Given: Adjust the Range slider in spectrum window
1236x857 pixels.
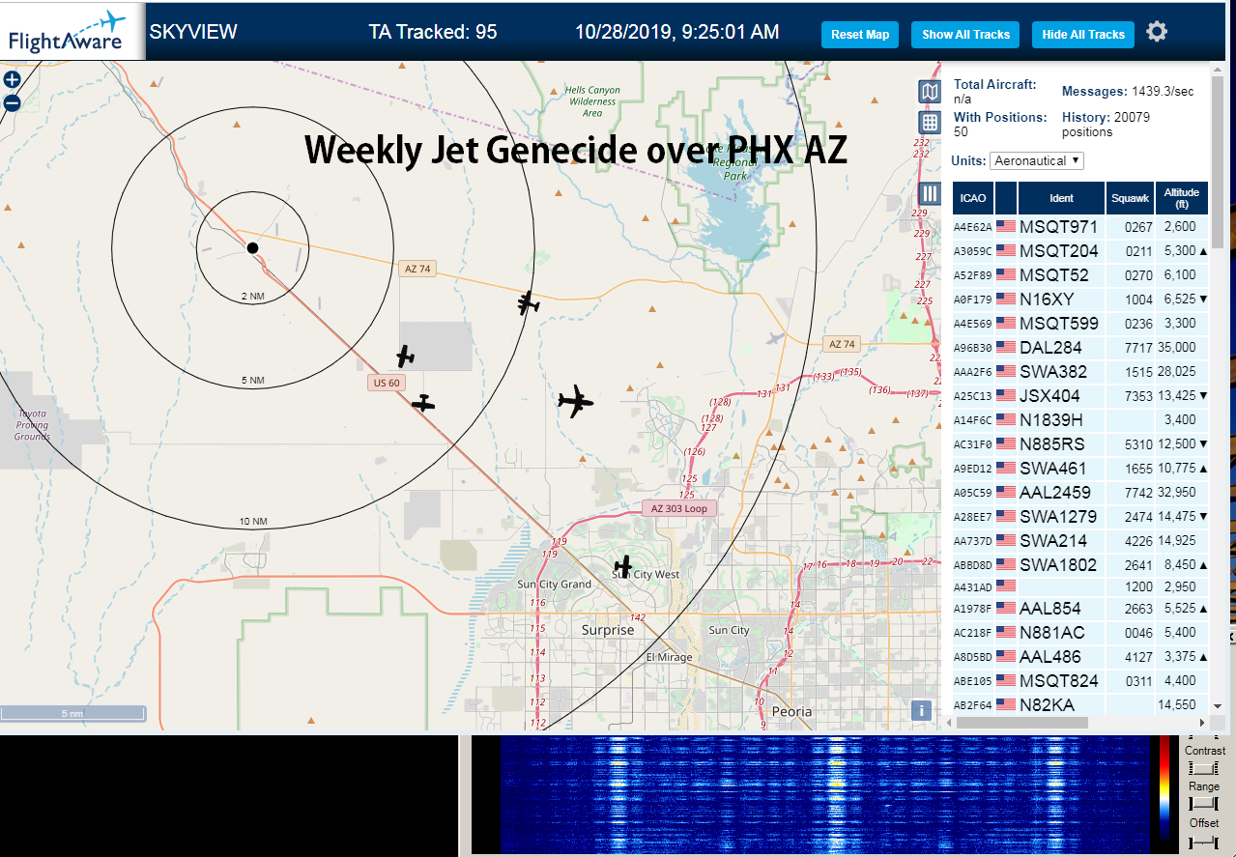Looking at the screenshot, I should click(1203, 804).
